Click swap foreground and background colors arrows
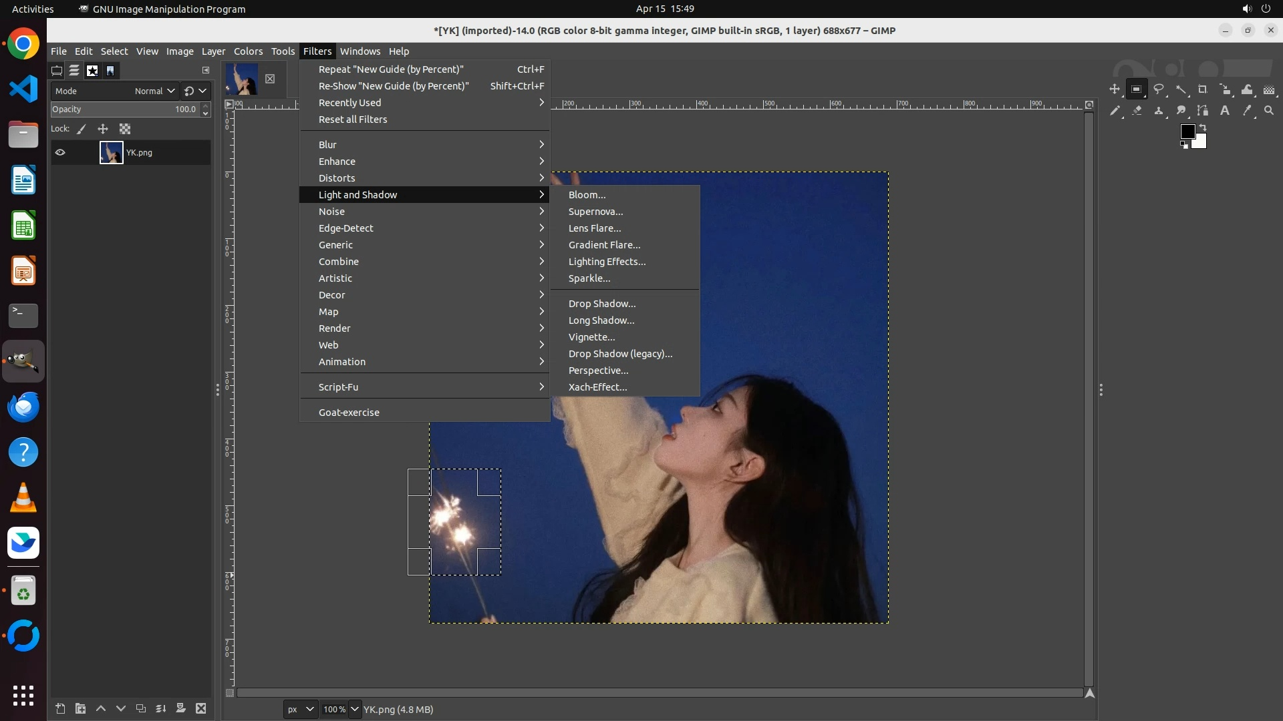Screen dimensions: 1283x721 coord(1203,127)
